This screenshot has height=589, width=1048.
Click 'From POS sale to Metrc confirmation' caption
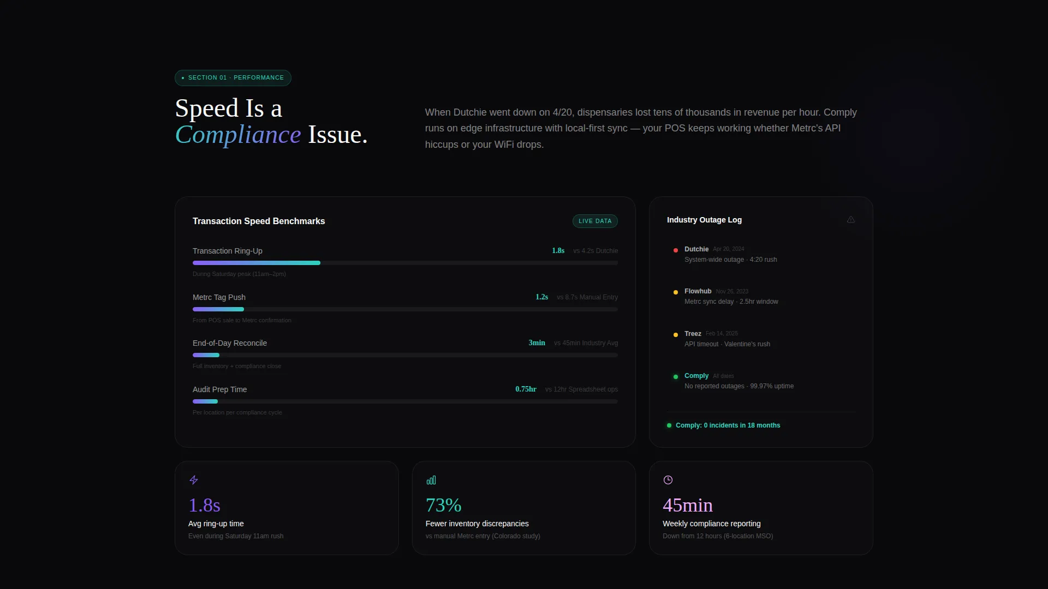(x=242, y=320)
